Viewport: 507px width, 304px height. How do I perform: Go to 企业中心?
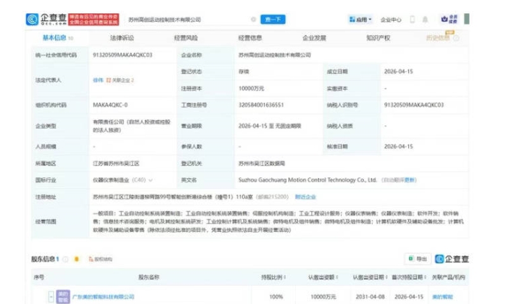click(390, 20)
